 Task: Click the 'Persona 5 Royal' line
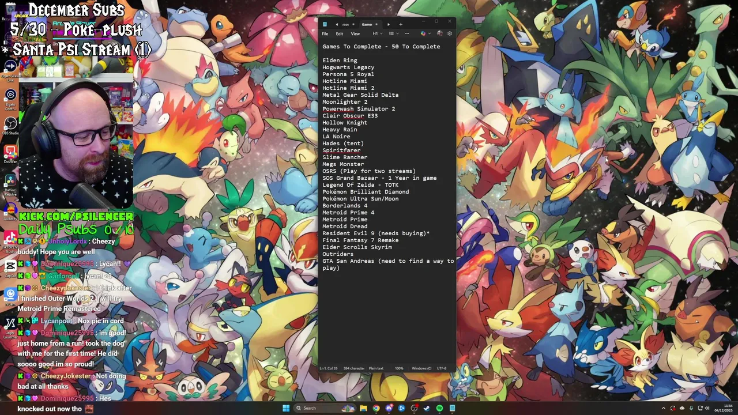tap(348, 74)
